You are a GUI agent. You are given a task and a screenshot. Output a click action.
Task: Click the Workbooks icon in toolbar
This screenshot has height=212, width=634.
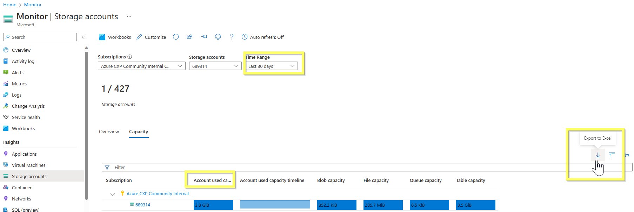[x=102, y=37]
